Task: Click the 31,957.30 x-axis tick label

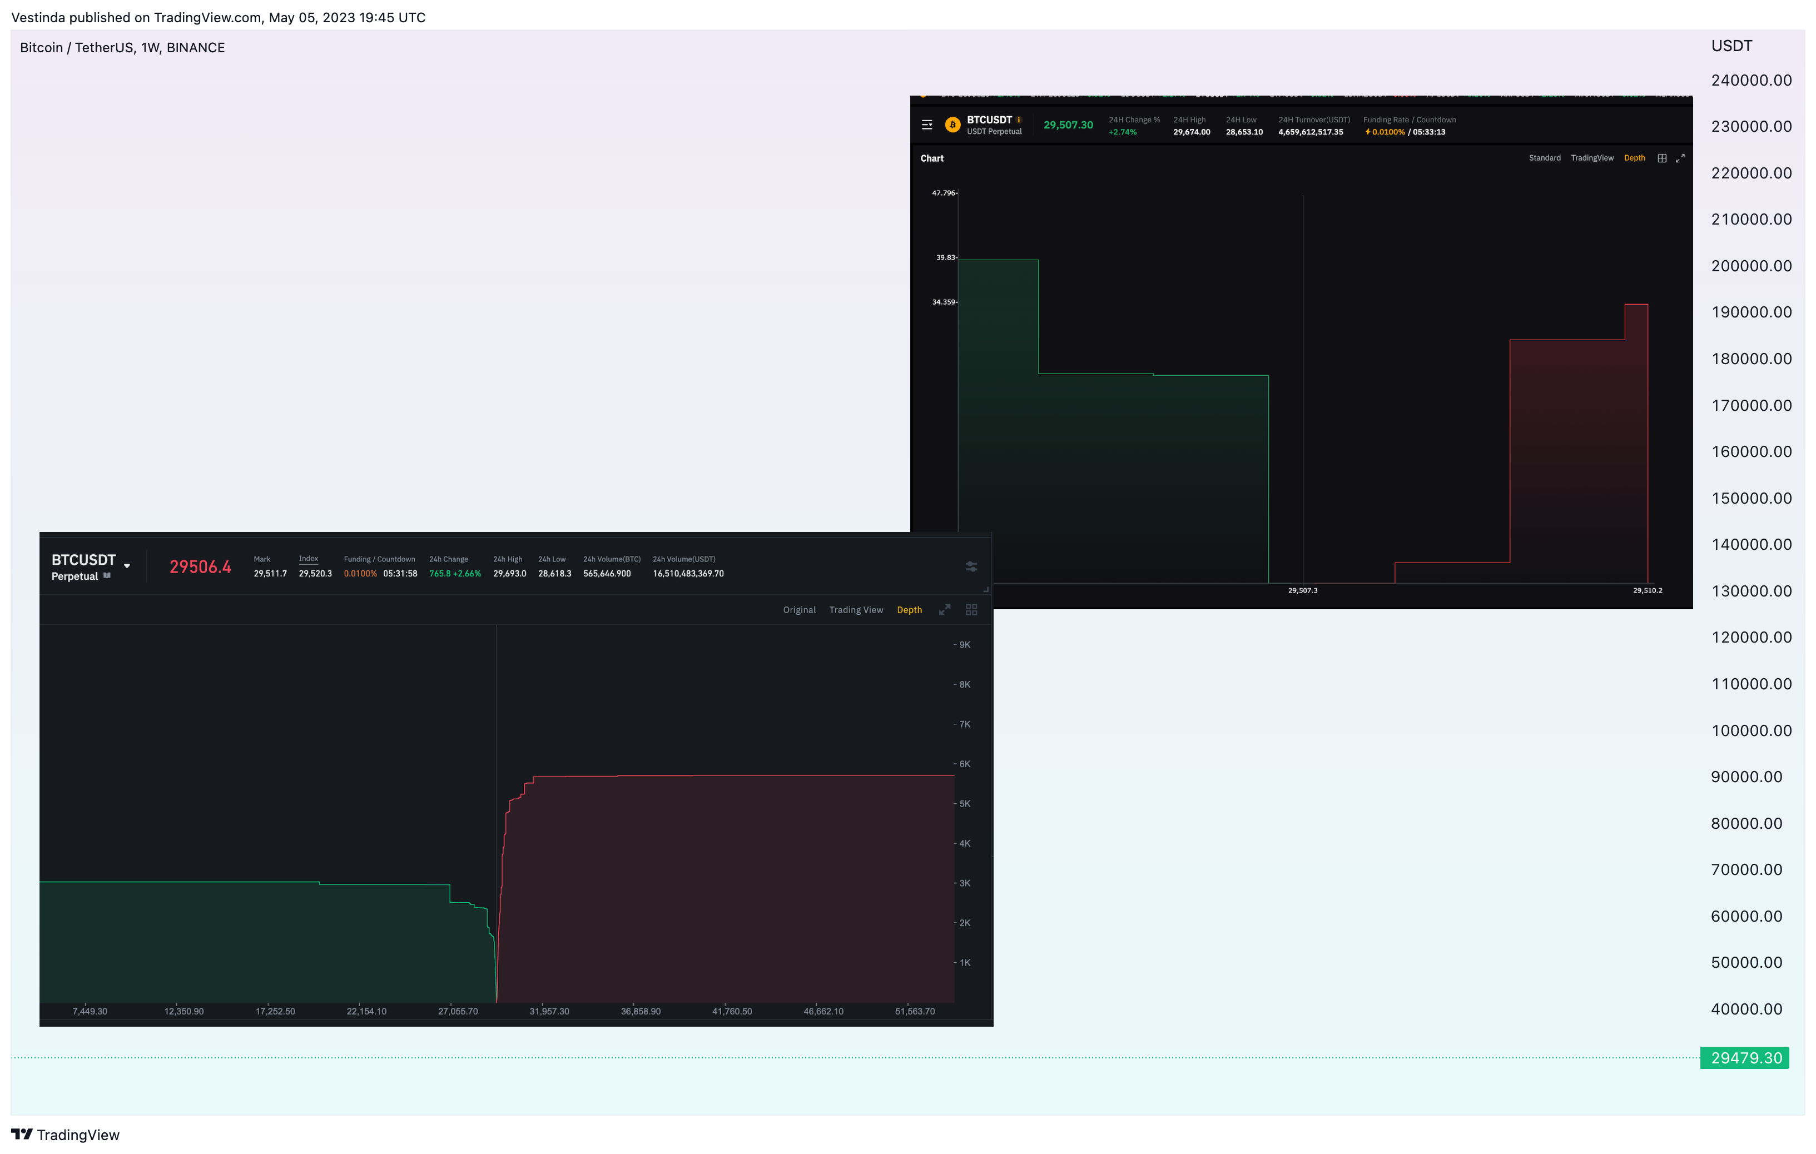Action: point(549,1012)
